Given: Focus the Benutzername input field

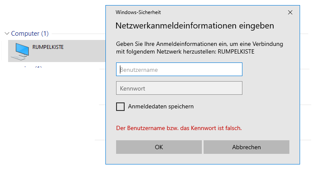Looking at the screenshot, I should pyautogui.click(x=179, y=69).
